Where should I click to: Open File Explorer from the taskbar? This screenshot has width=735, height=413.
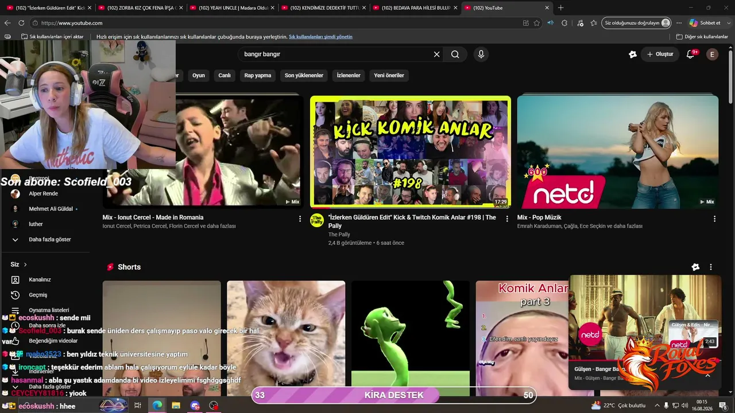click(x=176, y=406)
